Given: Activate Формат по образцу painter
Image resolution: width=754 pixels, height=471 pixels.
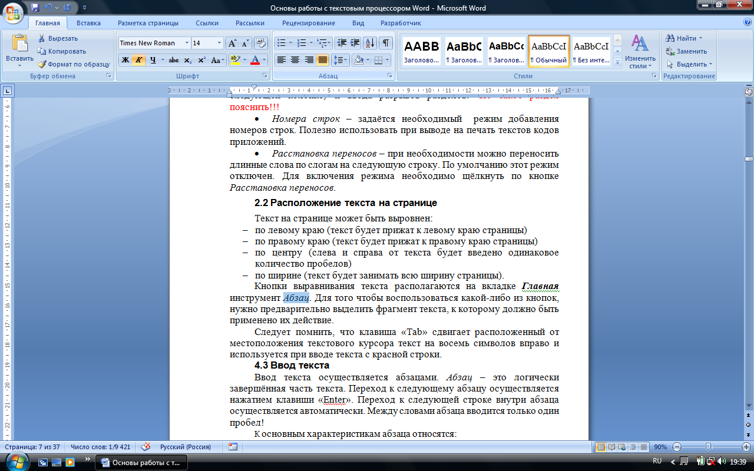Looking at the screenshot, I should pos(74,64).
